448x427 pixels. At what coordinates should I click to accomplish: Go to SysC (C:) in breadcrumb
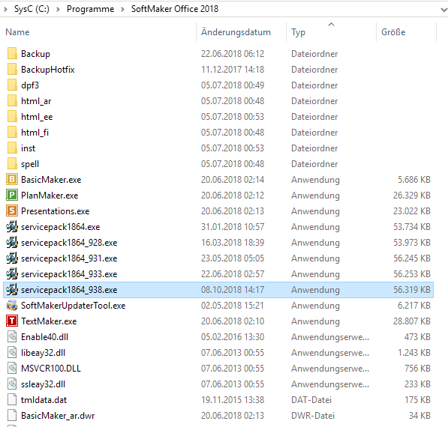coord(32,9)
